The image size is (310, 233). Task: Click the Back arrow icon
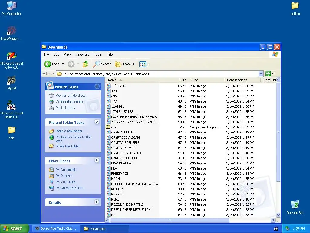pos(48,64)
